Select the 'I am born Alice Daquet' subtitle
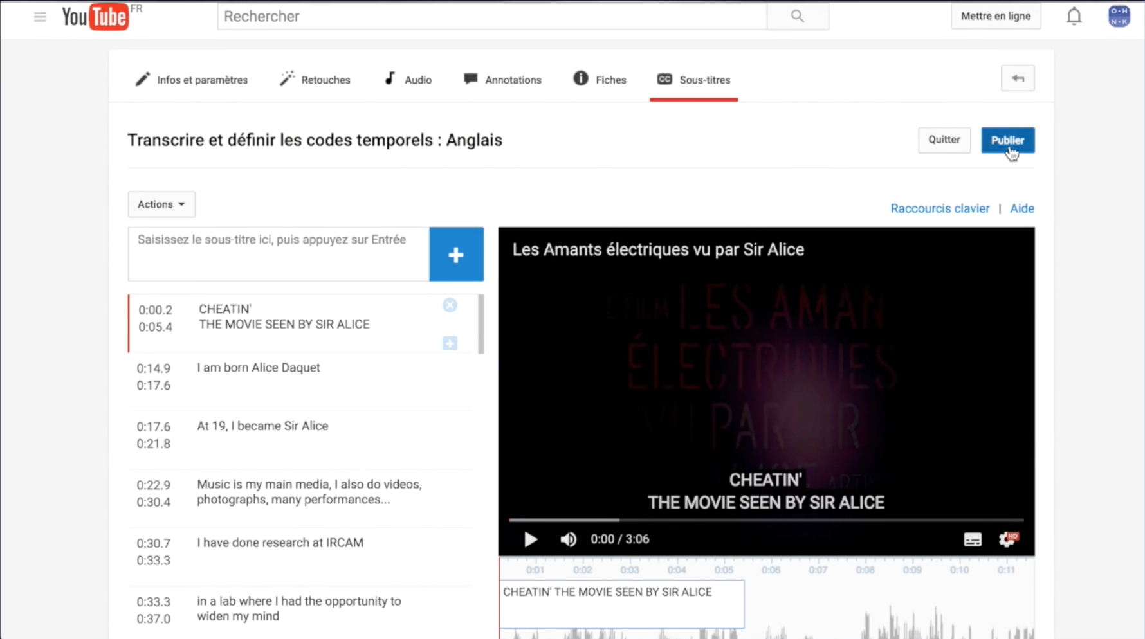The image size is (1145, 639). point(259,368)
